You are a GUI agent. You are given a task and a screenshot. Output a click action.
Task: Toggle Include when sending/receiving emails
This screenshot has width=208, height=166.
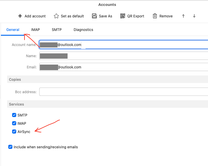(x=11, y=147)
